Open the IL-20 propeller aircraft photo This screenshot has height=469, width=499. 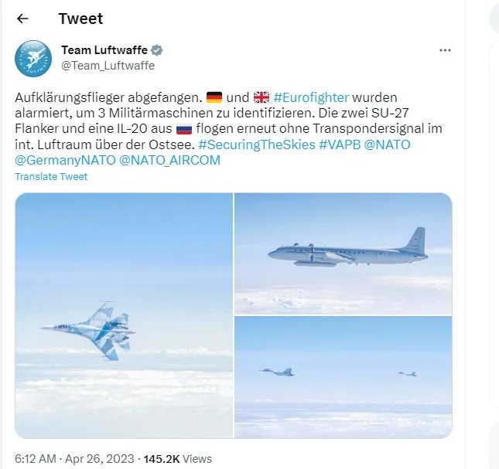coord(343,253)
